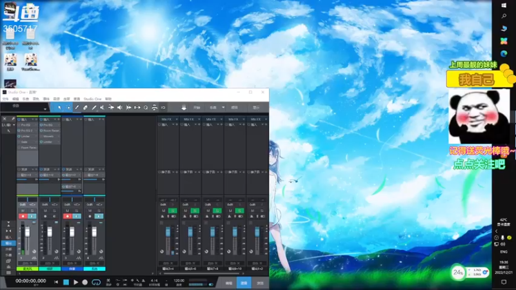Screen dimensions: 516x290
Task: Expand sends dropdown arrow on channel 1
Action: [x=33, y=169]
